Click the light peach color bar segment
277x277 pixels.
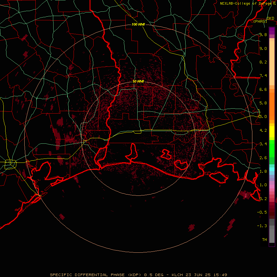[x=272, y=63]
